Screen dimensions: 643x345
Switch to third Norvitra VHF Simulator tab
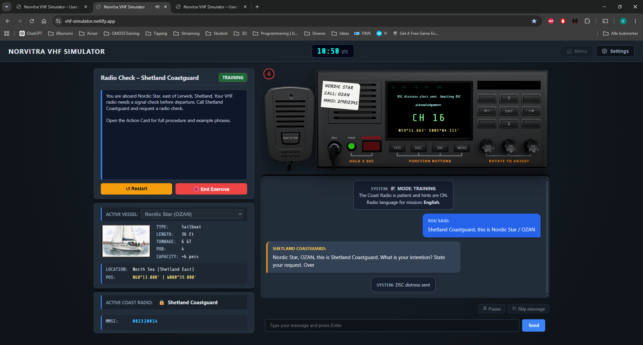211,7
